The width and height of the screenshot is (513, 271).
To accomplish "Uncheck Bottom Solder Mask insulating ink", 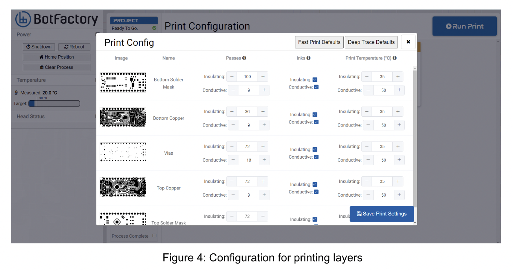I will (315, 80).
